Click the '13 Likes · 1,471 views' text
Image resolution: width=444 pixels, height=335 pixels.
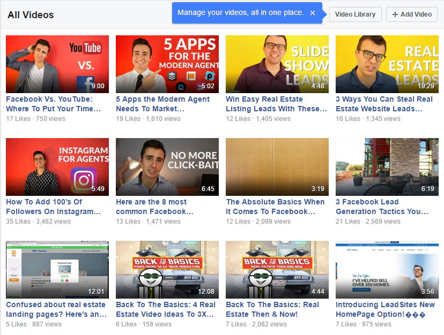[x=148, y=222]
